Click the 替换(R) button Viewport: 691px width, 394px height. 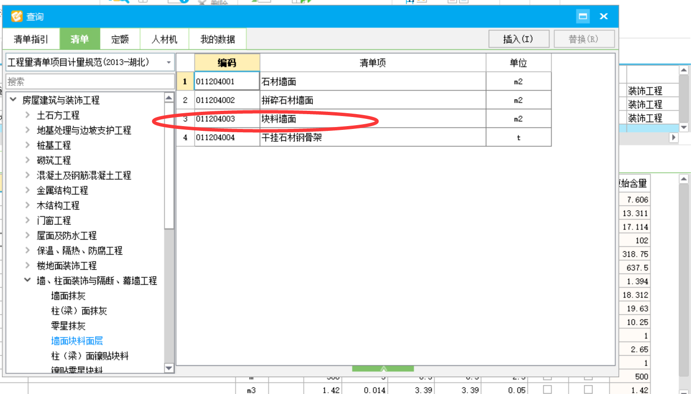(x=584, y=39)
